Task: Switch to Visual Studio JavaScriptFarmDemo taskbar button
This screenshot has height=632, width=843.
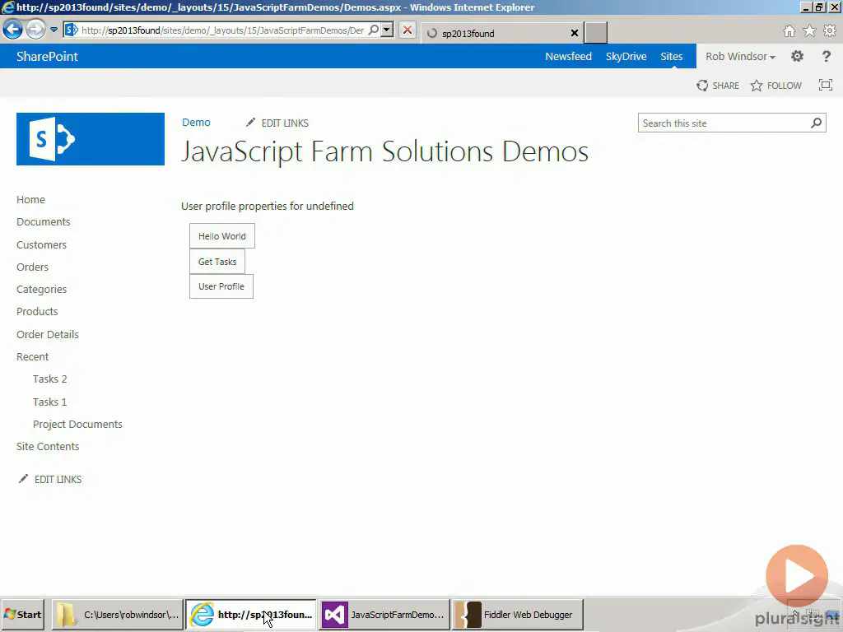Action: [x=384, y=614]
